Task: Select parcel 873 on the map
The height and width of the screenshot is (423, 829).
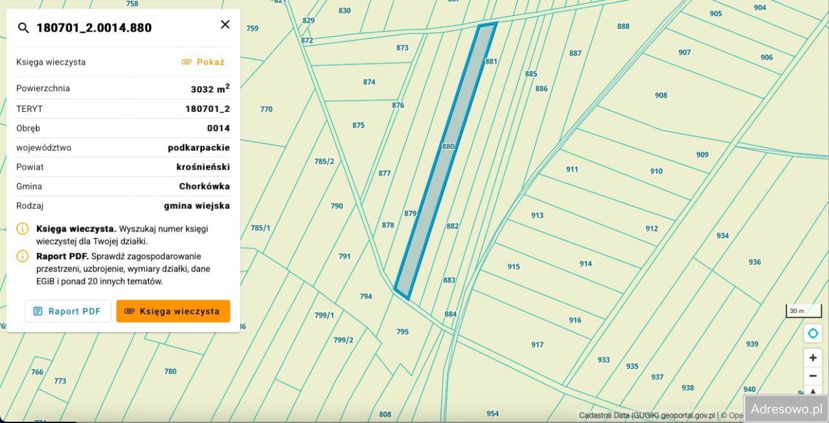Action: [402, 48]
